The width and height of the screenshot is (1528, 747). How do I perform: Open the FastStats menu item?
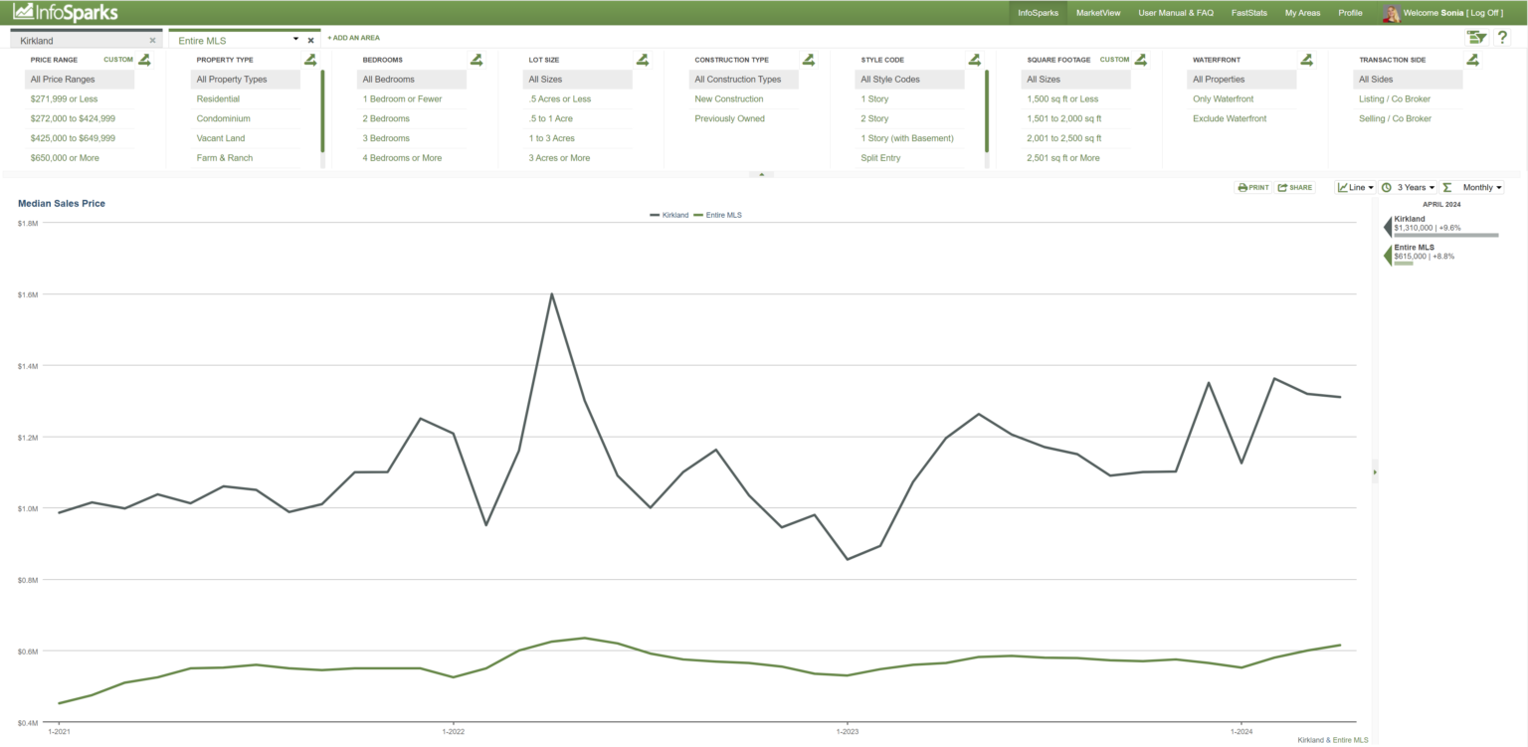[x=1248, y=12]
